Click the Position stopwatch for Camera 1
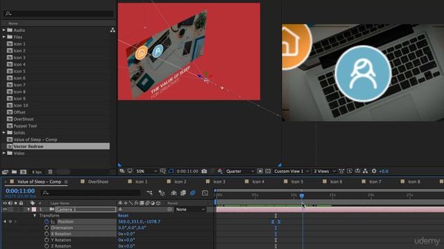Viewport: 444px width, 249px height. click(46, 221)
